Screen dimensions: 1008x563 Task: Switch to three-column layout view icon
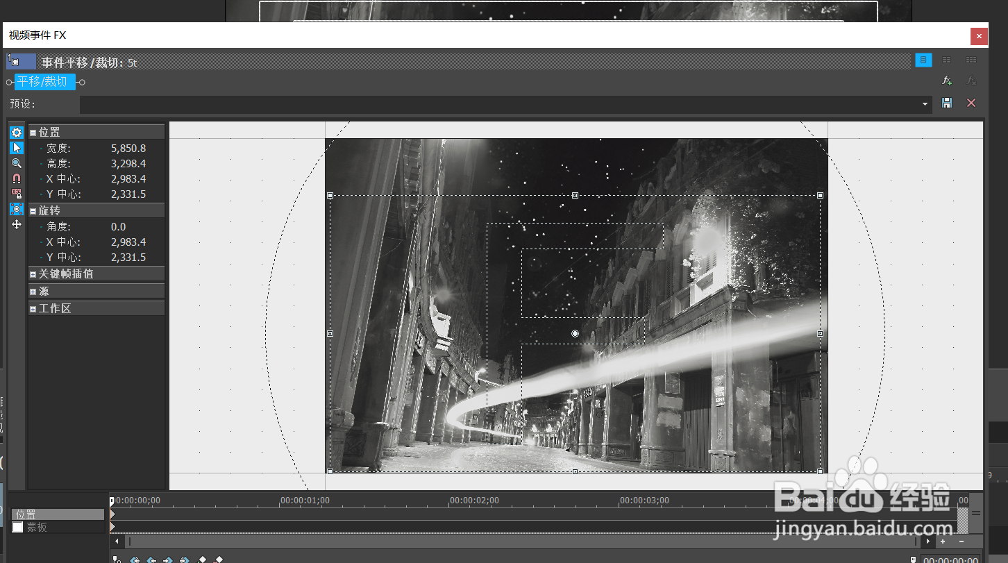(x=971, y=60)
